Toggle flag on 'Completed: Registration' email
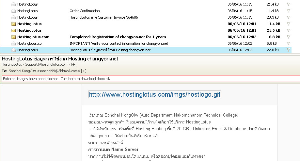This screenshot has width=300, height=161. [x=289, y=37]
